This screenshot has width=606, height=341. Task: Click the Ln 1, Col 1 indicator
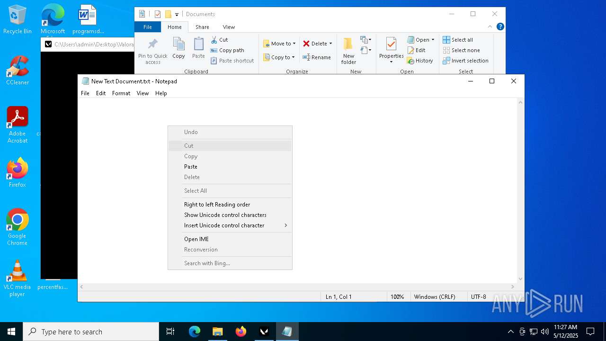coord(339,297)
